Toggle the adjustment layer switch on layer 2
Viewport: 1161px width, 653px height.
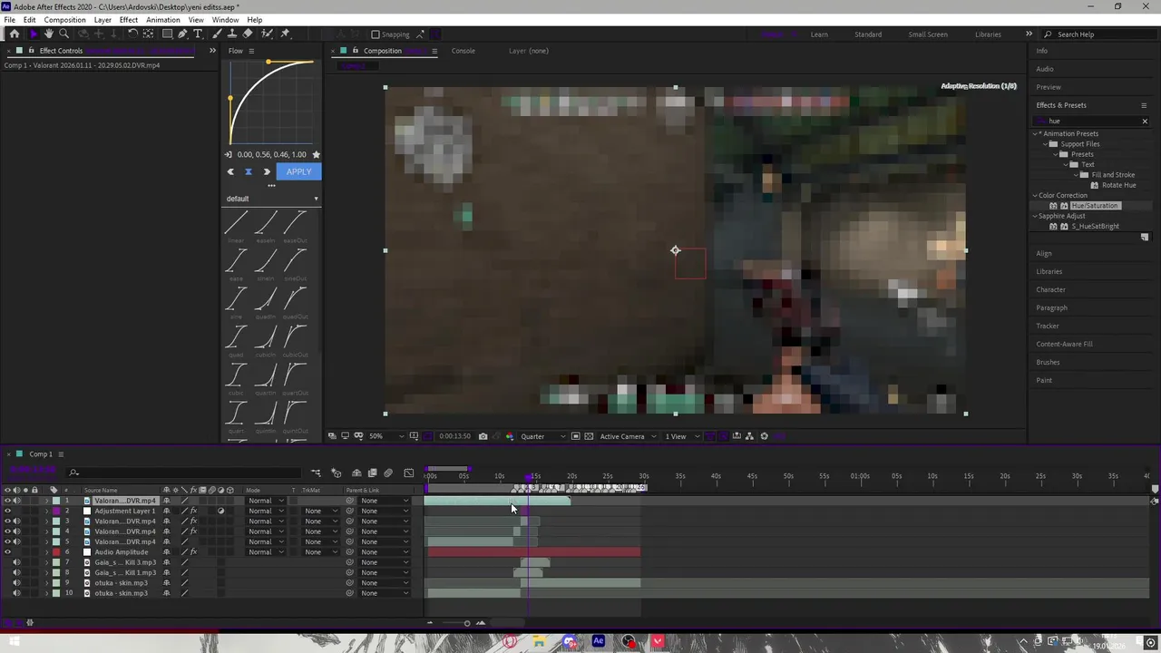220,511
